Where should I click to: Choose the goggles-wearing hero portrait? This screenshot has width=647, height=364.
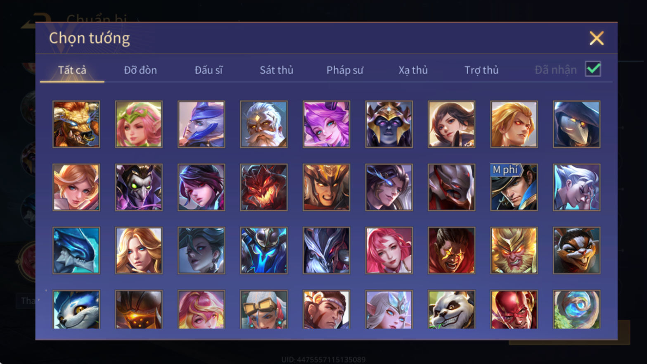tap(264, 309)
